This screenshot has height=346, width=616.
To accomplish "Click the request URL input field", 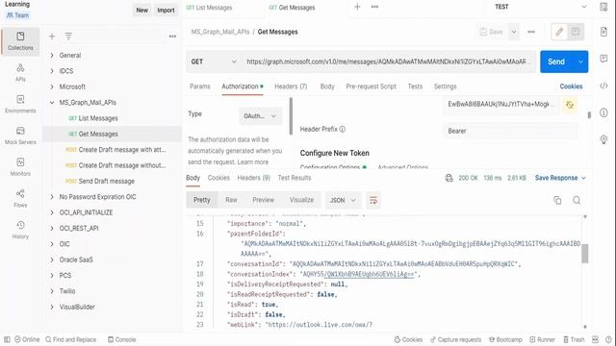I will pyautogui.click(x=388, y=62).
